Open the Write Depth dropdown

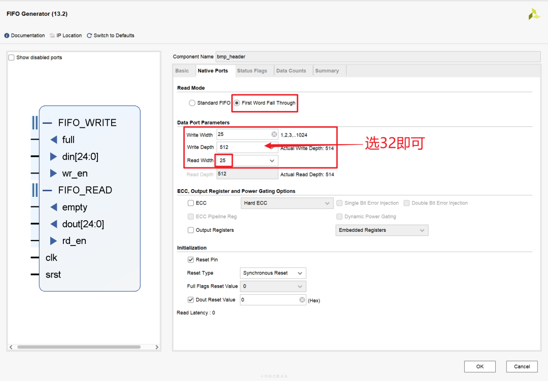click(247, 148)
